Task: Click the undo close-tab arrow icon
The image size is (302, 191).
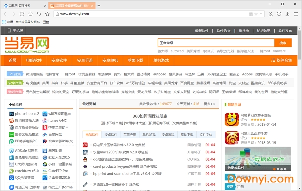Action: click(39, 14)
